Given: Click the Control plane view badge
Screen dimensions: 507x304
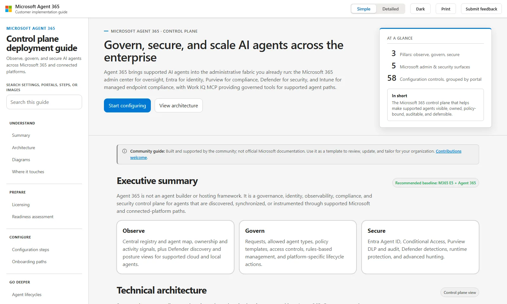Looking at the screenshot, I should point(459,292).
